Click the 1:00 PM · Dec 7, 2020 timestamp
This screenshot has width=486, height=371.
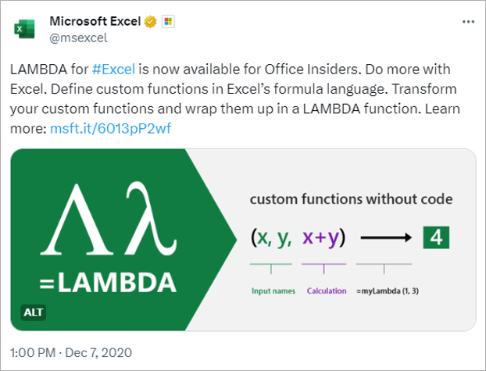click(x=71, y=353)
